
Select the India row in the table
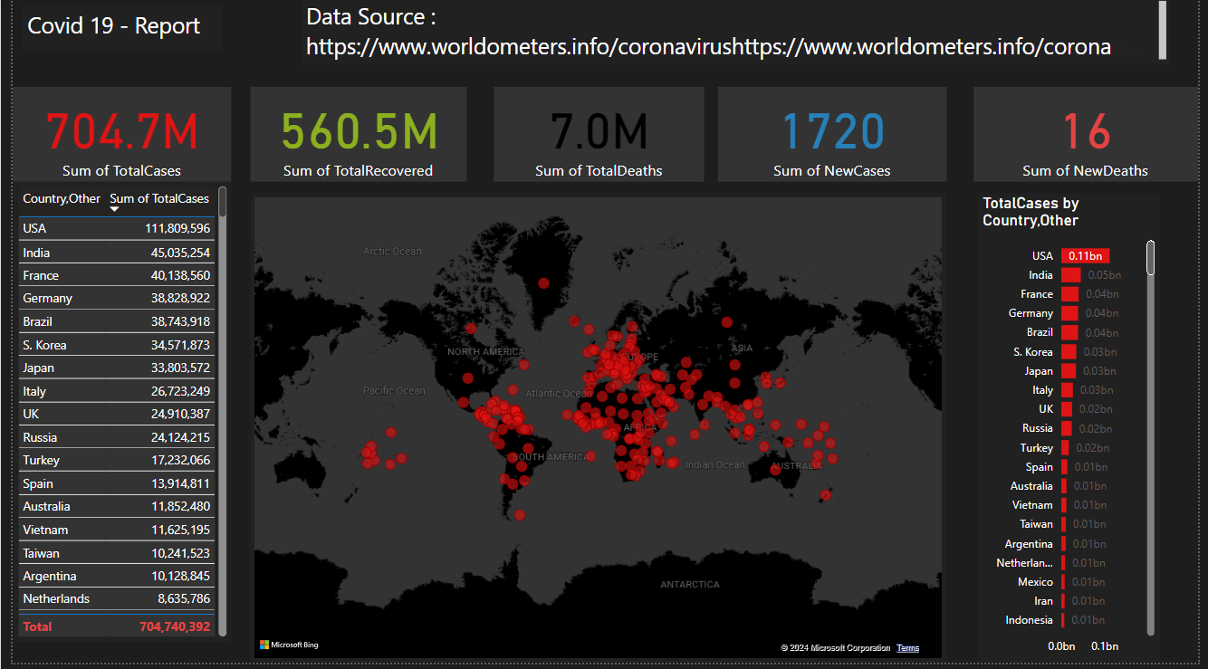click(116, 253)
